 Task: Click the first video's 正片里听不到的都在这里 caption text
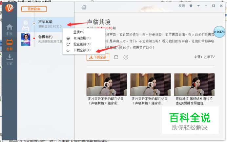[x=106, y=101]
